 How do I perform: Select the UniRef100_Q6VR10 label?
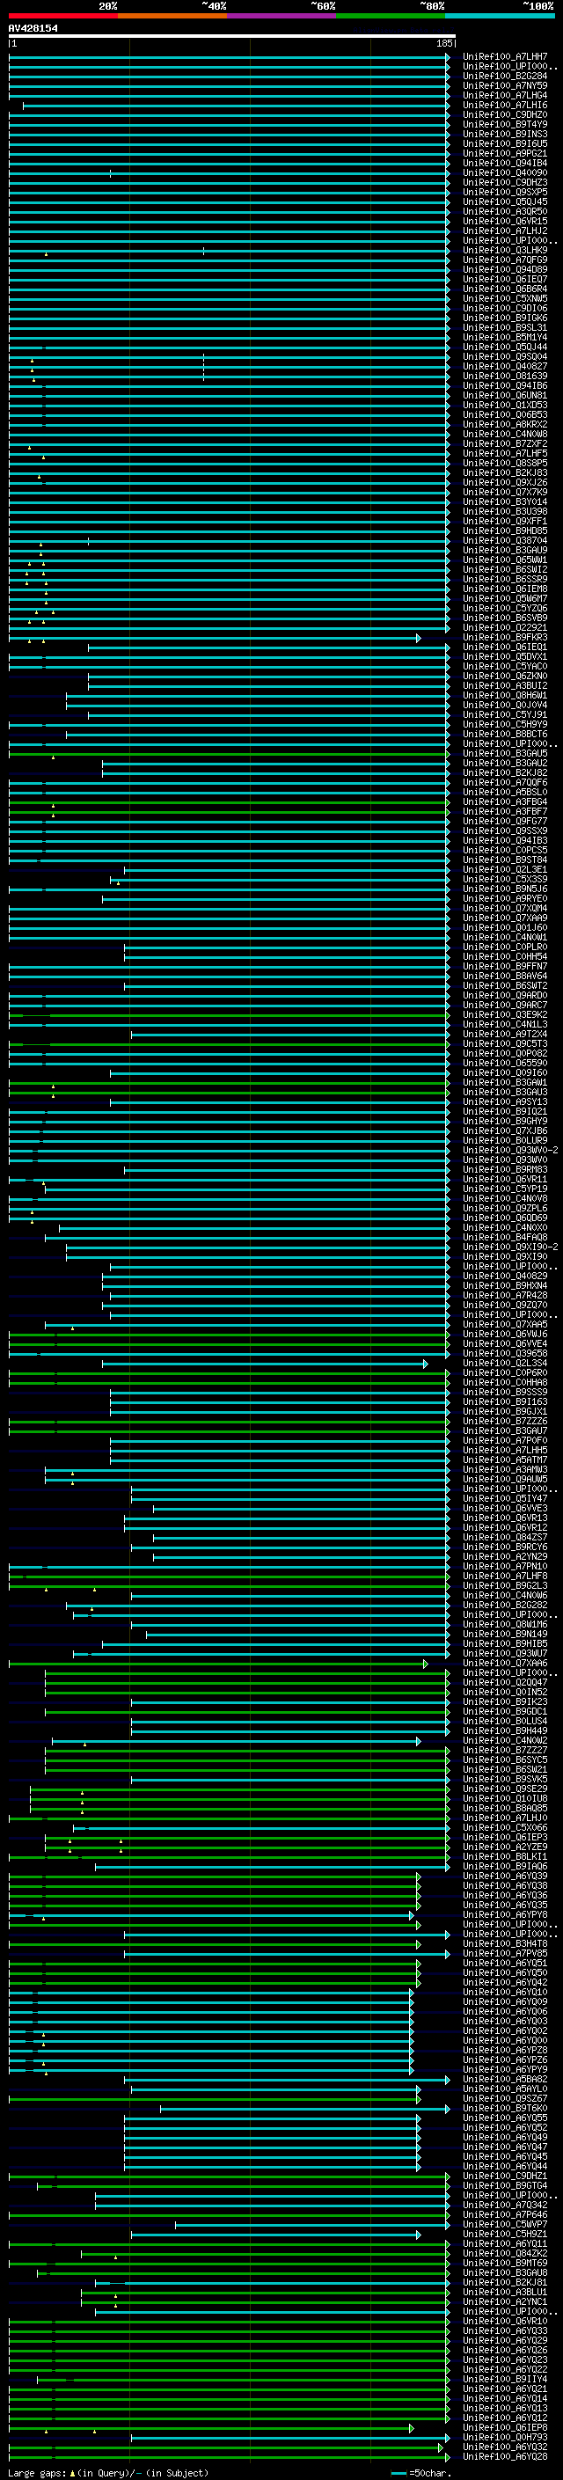pyautogui.click(x=505, y=2321)
